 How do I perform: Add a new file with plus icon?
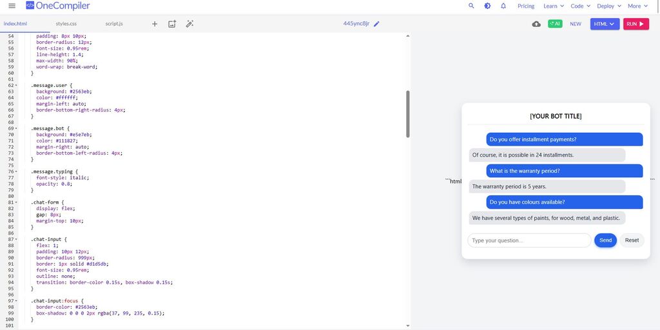(155, 24)
